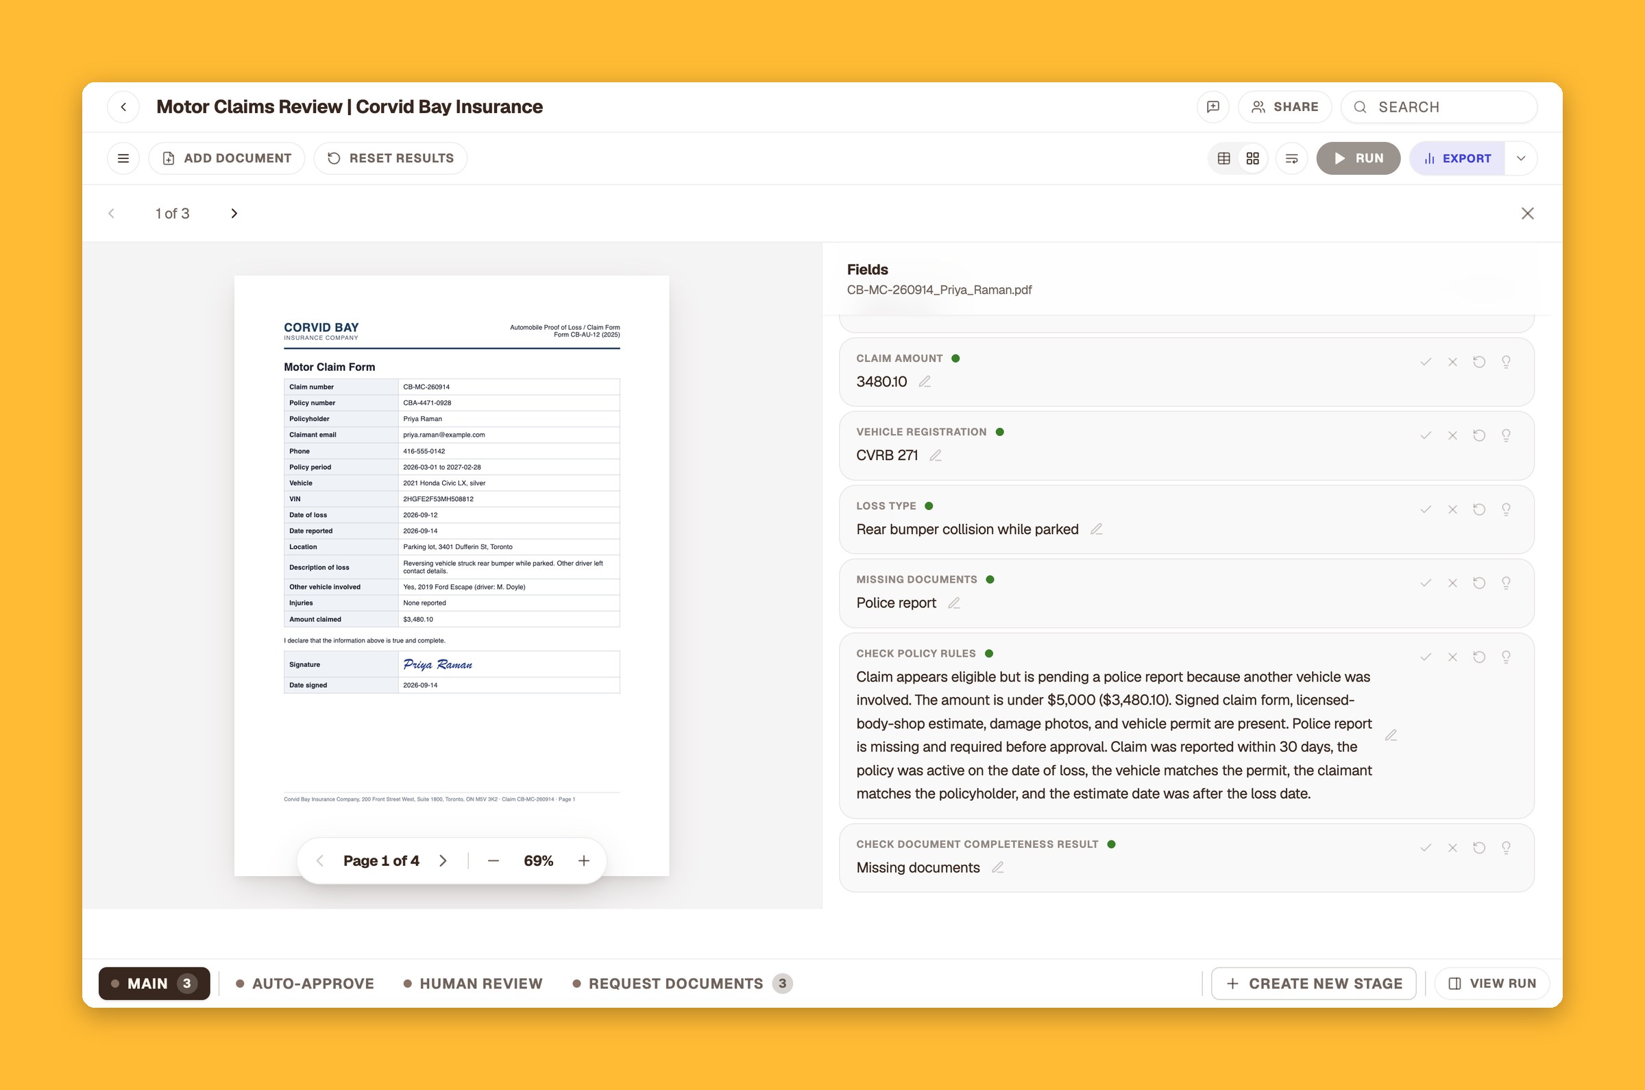The width and height of the screenshot is (1645, 1090).
Task: Go to previous document arrow
Action: (111, 213)
